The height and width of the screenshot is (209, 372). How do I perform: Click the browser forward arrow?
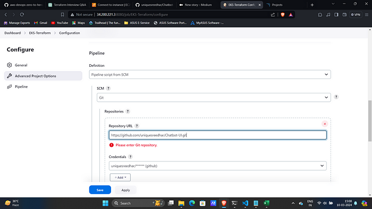pyautogui.click(x=14, y=15)
